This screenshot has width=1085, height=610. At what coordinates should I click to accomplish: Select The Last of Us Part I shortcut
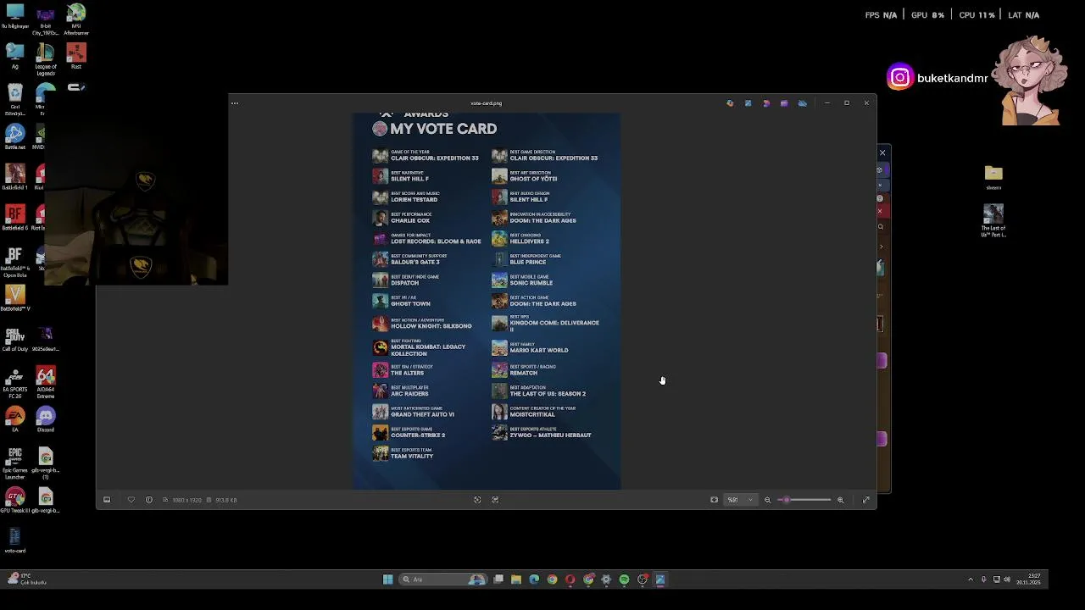993,220
